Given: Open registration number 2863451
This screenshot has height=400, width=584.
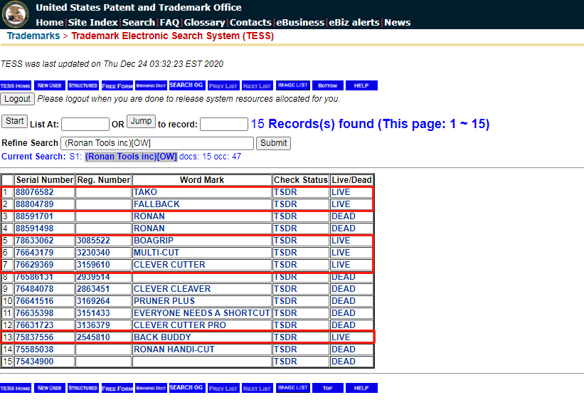Looking at the screenshot, I should 93,289.
